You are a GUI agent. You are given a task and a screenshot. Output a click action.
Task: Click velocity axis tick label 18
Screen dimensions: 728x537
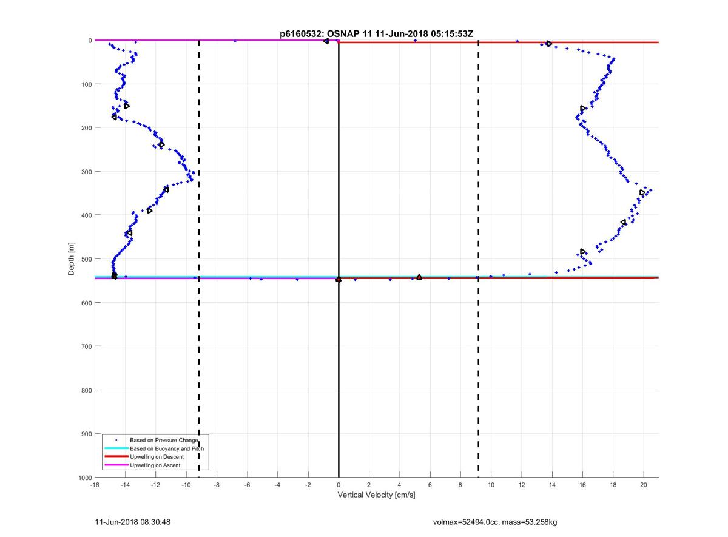coord(613,485)
